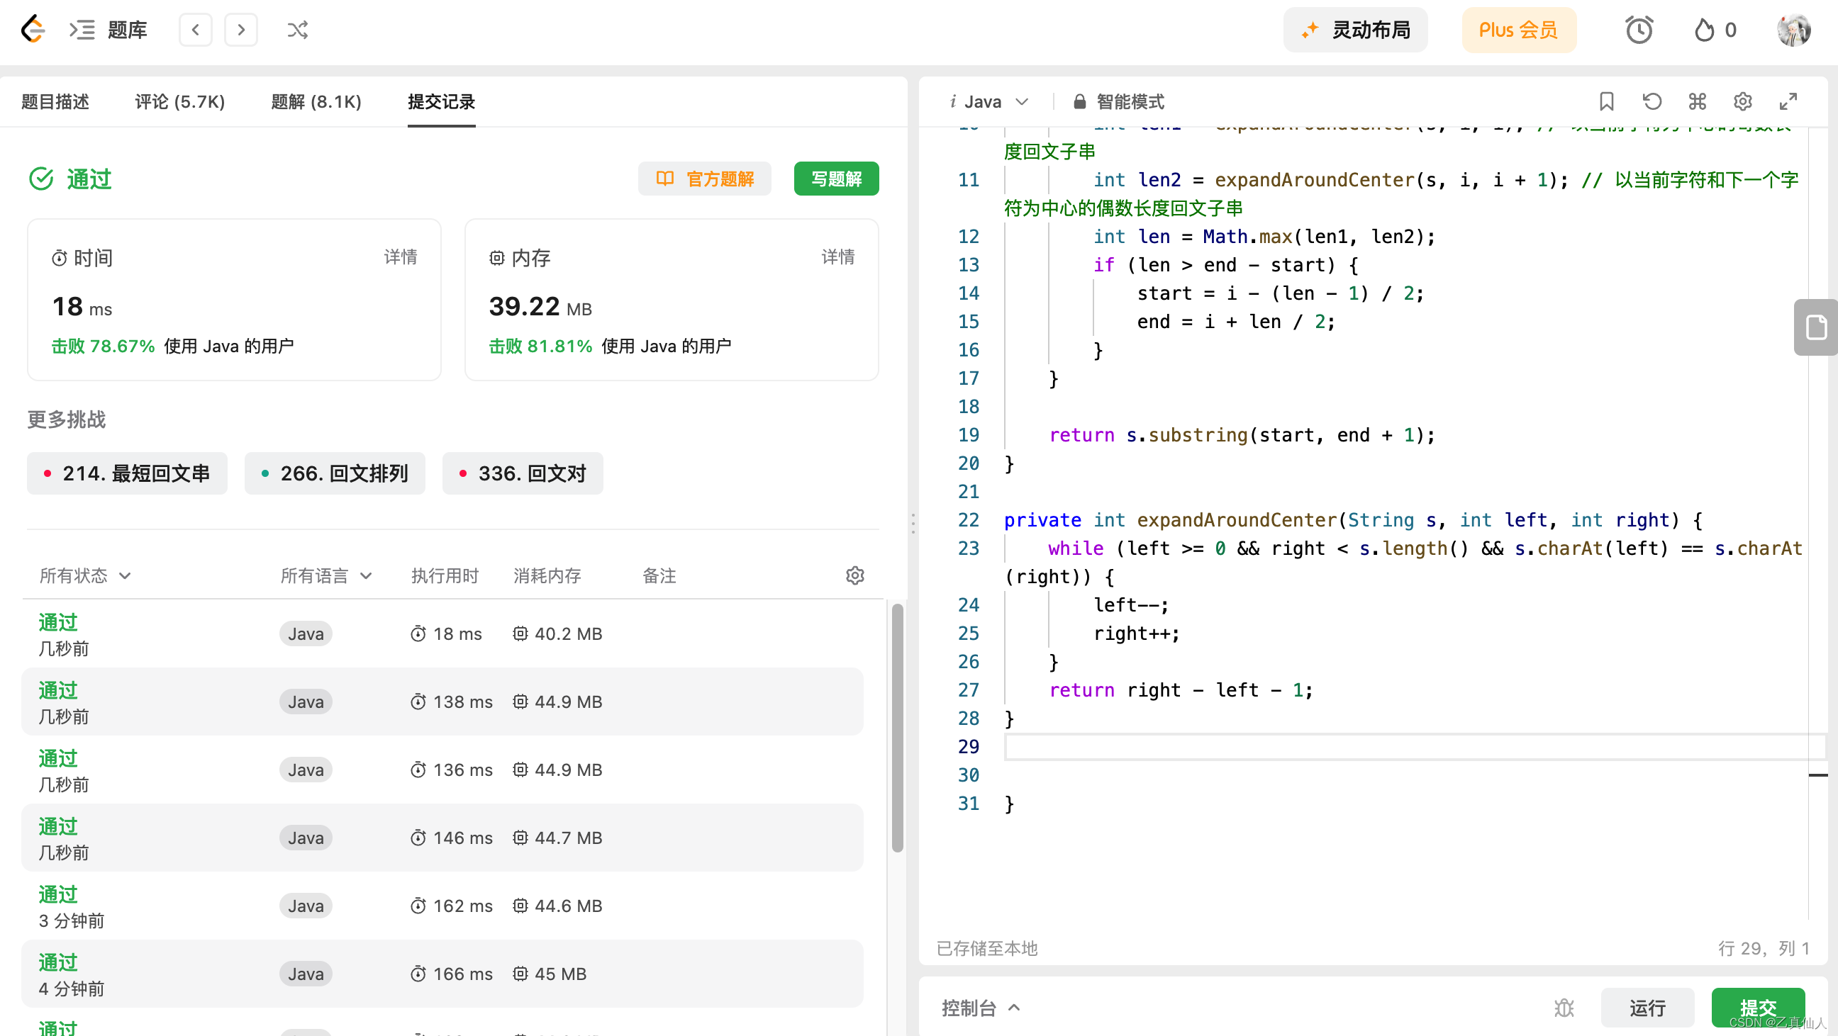The height and width of the screenshot is (1036, 1838).
Task: Click the submission list scrollbar
Action: point(898,727)
